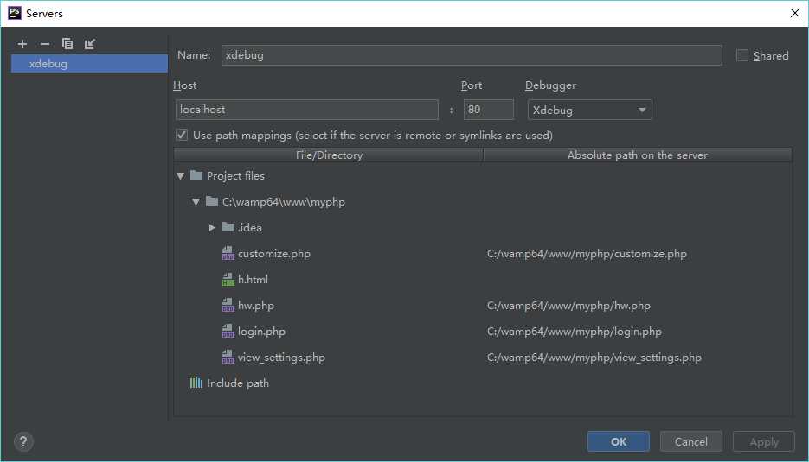This screenshot has height=462, width=809.
Task: Click the .idea folder icon
Action: coord(228,226)
